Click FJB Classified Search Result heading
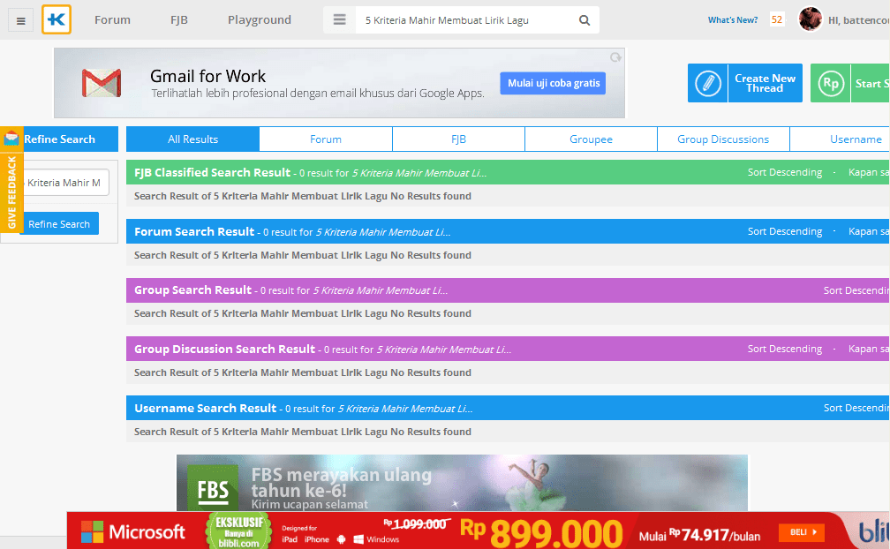Image resolution: width=890 pixels, height=549 pixels. tap(212, 172)
